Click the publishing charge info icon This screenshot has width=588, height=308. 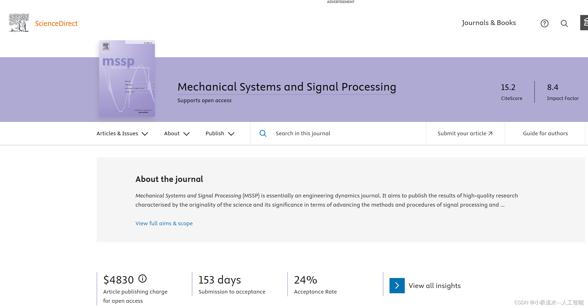[142, 279]
